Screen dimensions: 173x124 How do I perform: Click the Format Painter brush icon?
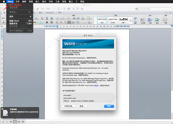point(38,9)
